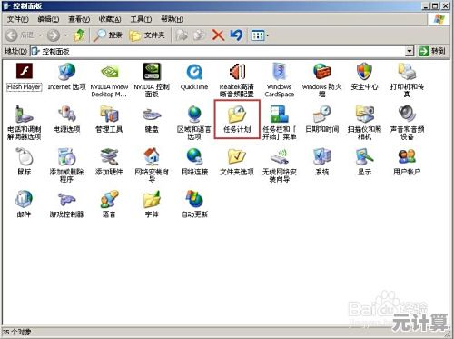Toggle the 文件夹 folders pane button
Image resolution: width=454 pixels, height=339 pixels.
[x=147, y=35]
